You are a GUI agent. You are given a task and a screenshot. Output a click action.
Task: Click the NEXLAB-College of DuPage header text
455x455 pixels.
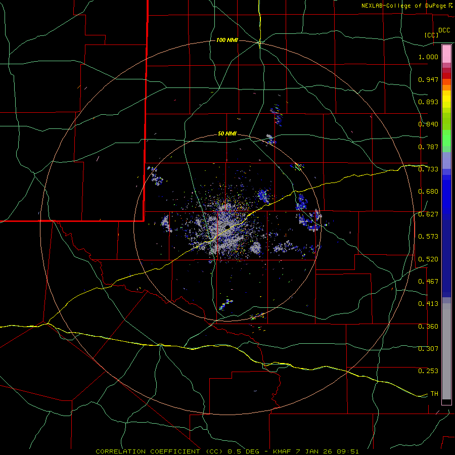click(404, 6)
